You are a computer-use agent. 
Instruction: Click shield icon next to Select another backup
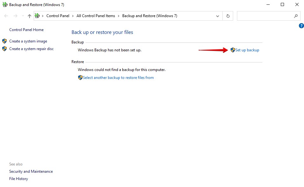(x=80, y=78)
